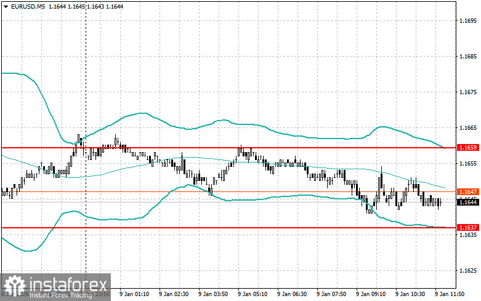The height and width of the screenshot is (301, 481).
Task: Click the 1.1675 price scale label
Action: pos(467,92)
